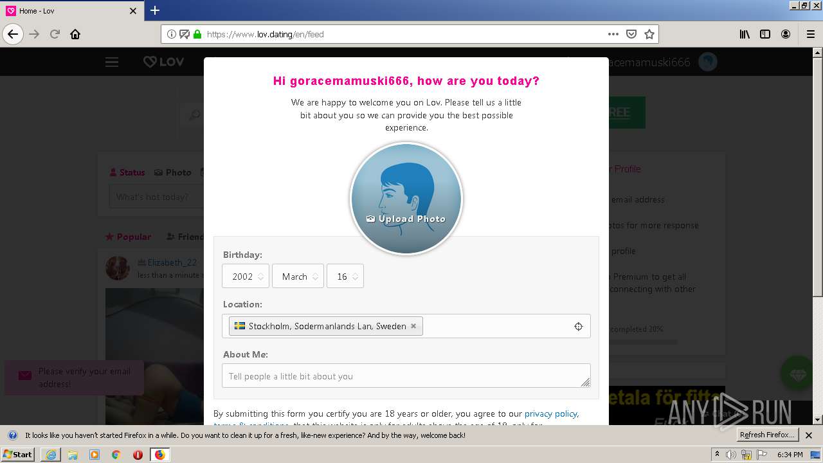This screenshot has height=463, width=823.
Task: Click the LOV heart logo
Action: pos(163,62)
